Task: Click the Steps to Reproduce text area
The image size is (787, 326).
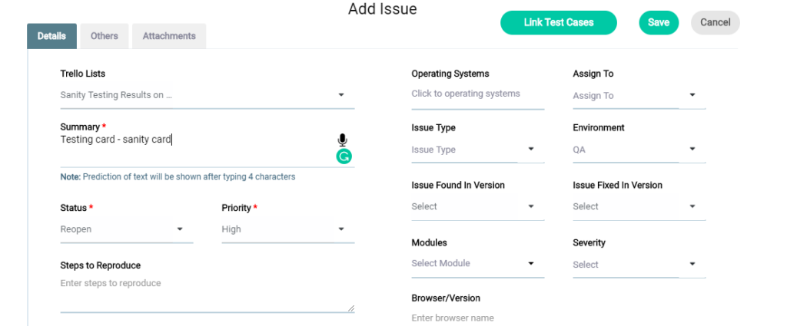Action: (206, 294)
